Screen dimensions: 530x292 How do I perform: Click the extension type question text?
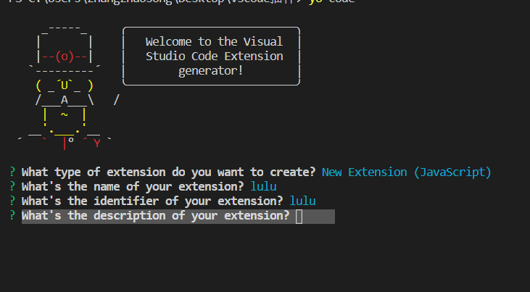pos(168,172)
